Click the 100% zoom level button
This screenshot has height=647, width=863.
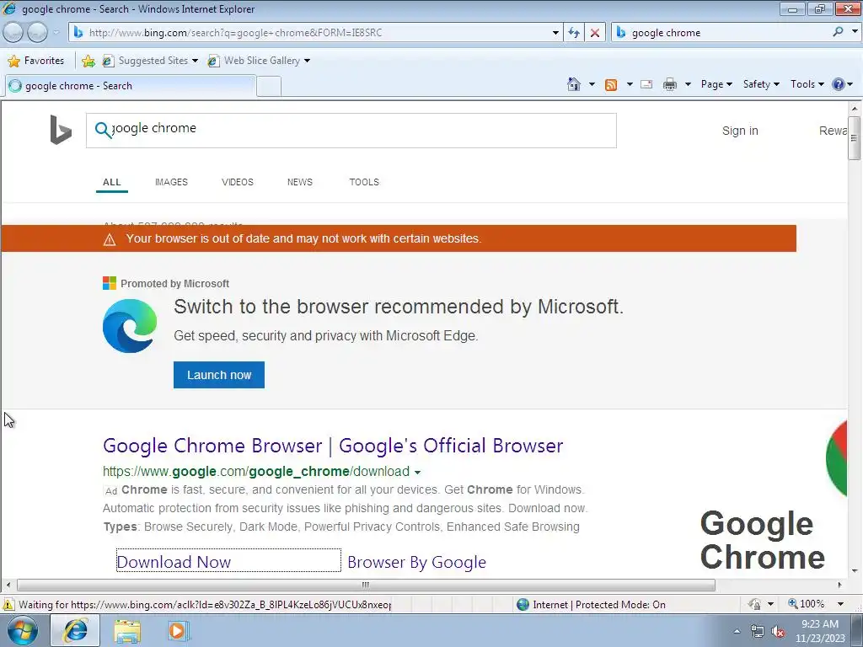click(x=807, y=604)
